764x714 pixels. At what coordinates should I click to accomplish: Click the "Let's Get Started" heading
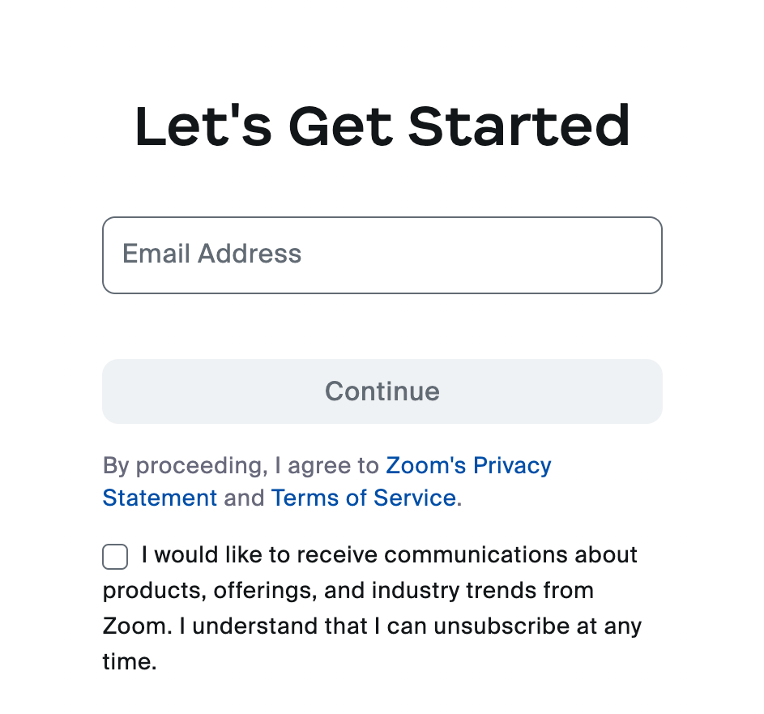382,126
